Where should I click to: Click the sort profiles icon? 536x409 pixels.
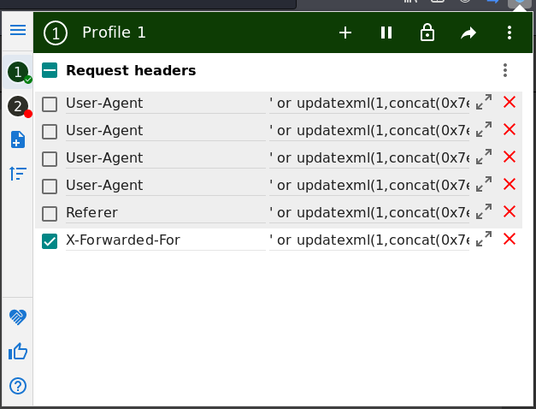(18, 174)
